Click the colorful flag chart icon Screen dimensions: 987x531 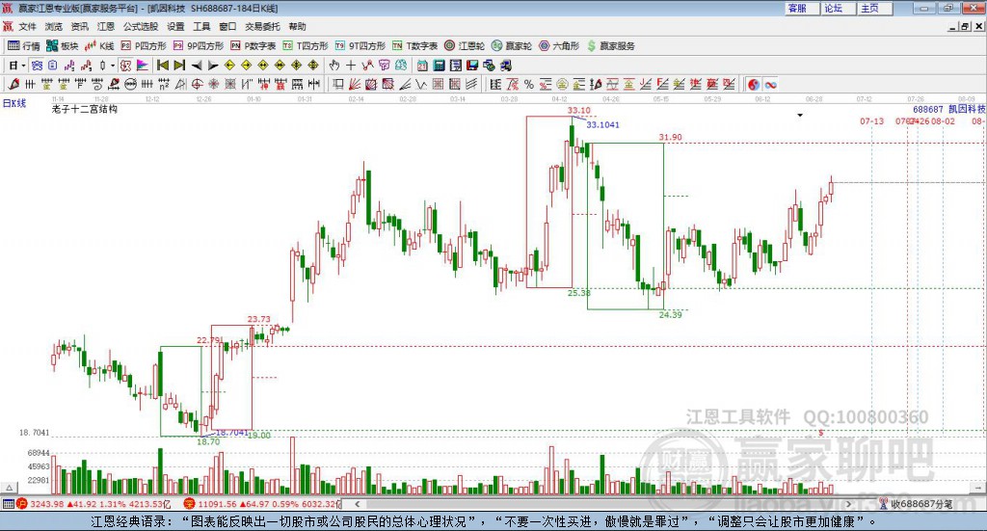point(143,66)
